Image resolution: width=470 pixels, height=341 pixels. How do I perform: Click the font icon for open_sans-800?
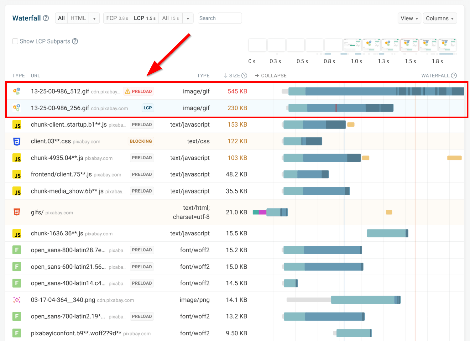(17, 250)
